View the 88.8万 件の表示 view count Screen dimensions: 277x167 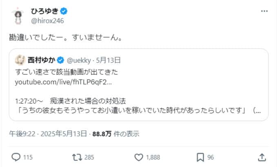coord(116,133)
